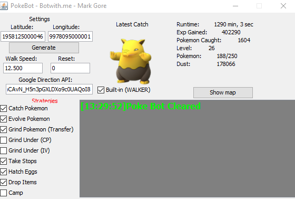
Task: Disable the Evolve Pokemon strategy
Action: point(4,119)
